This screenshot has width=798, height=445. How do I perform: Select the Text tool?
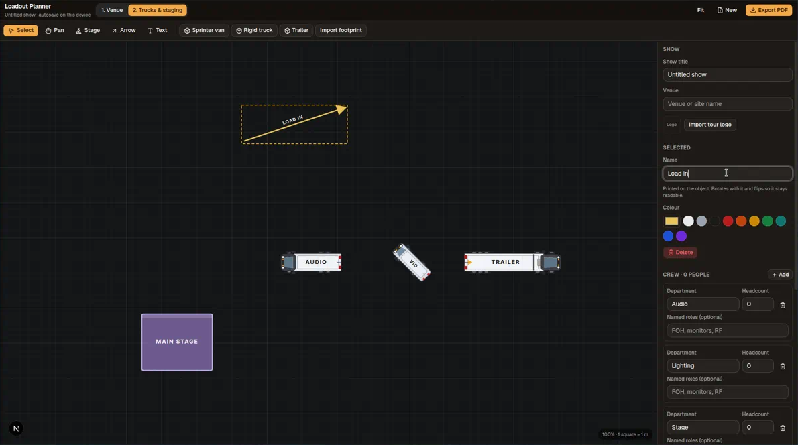pos(157,31)
